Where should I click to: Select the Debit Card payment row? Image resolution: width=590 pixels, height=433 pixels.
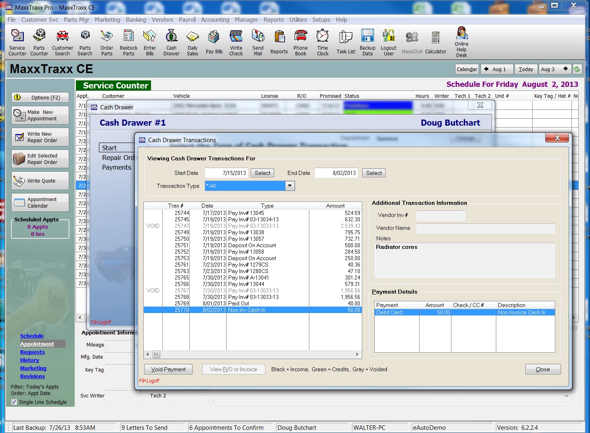(x=464, y=312)
